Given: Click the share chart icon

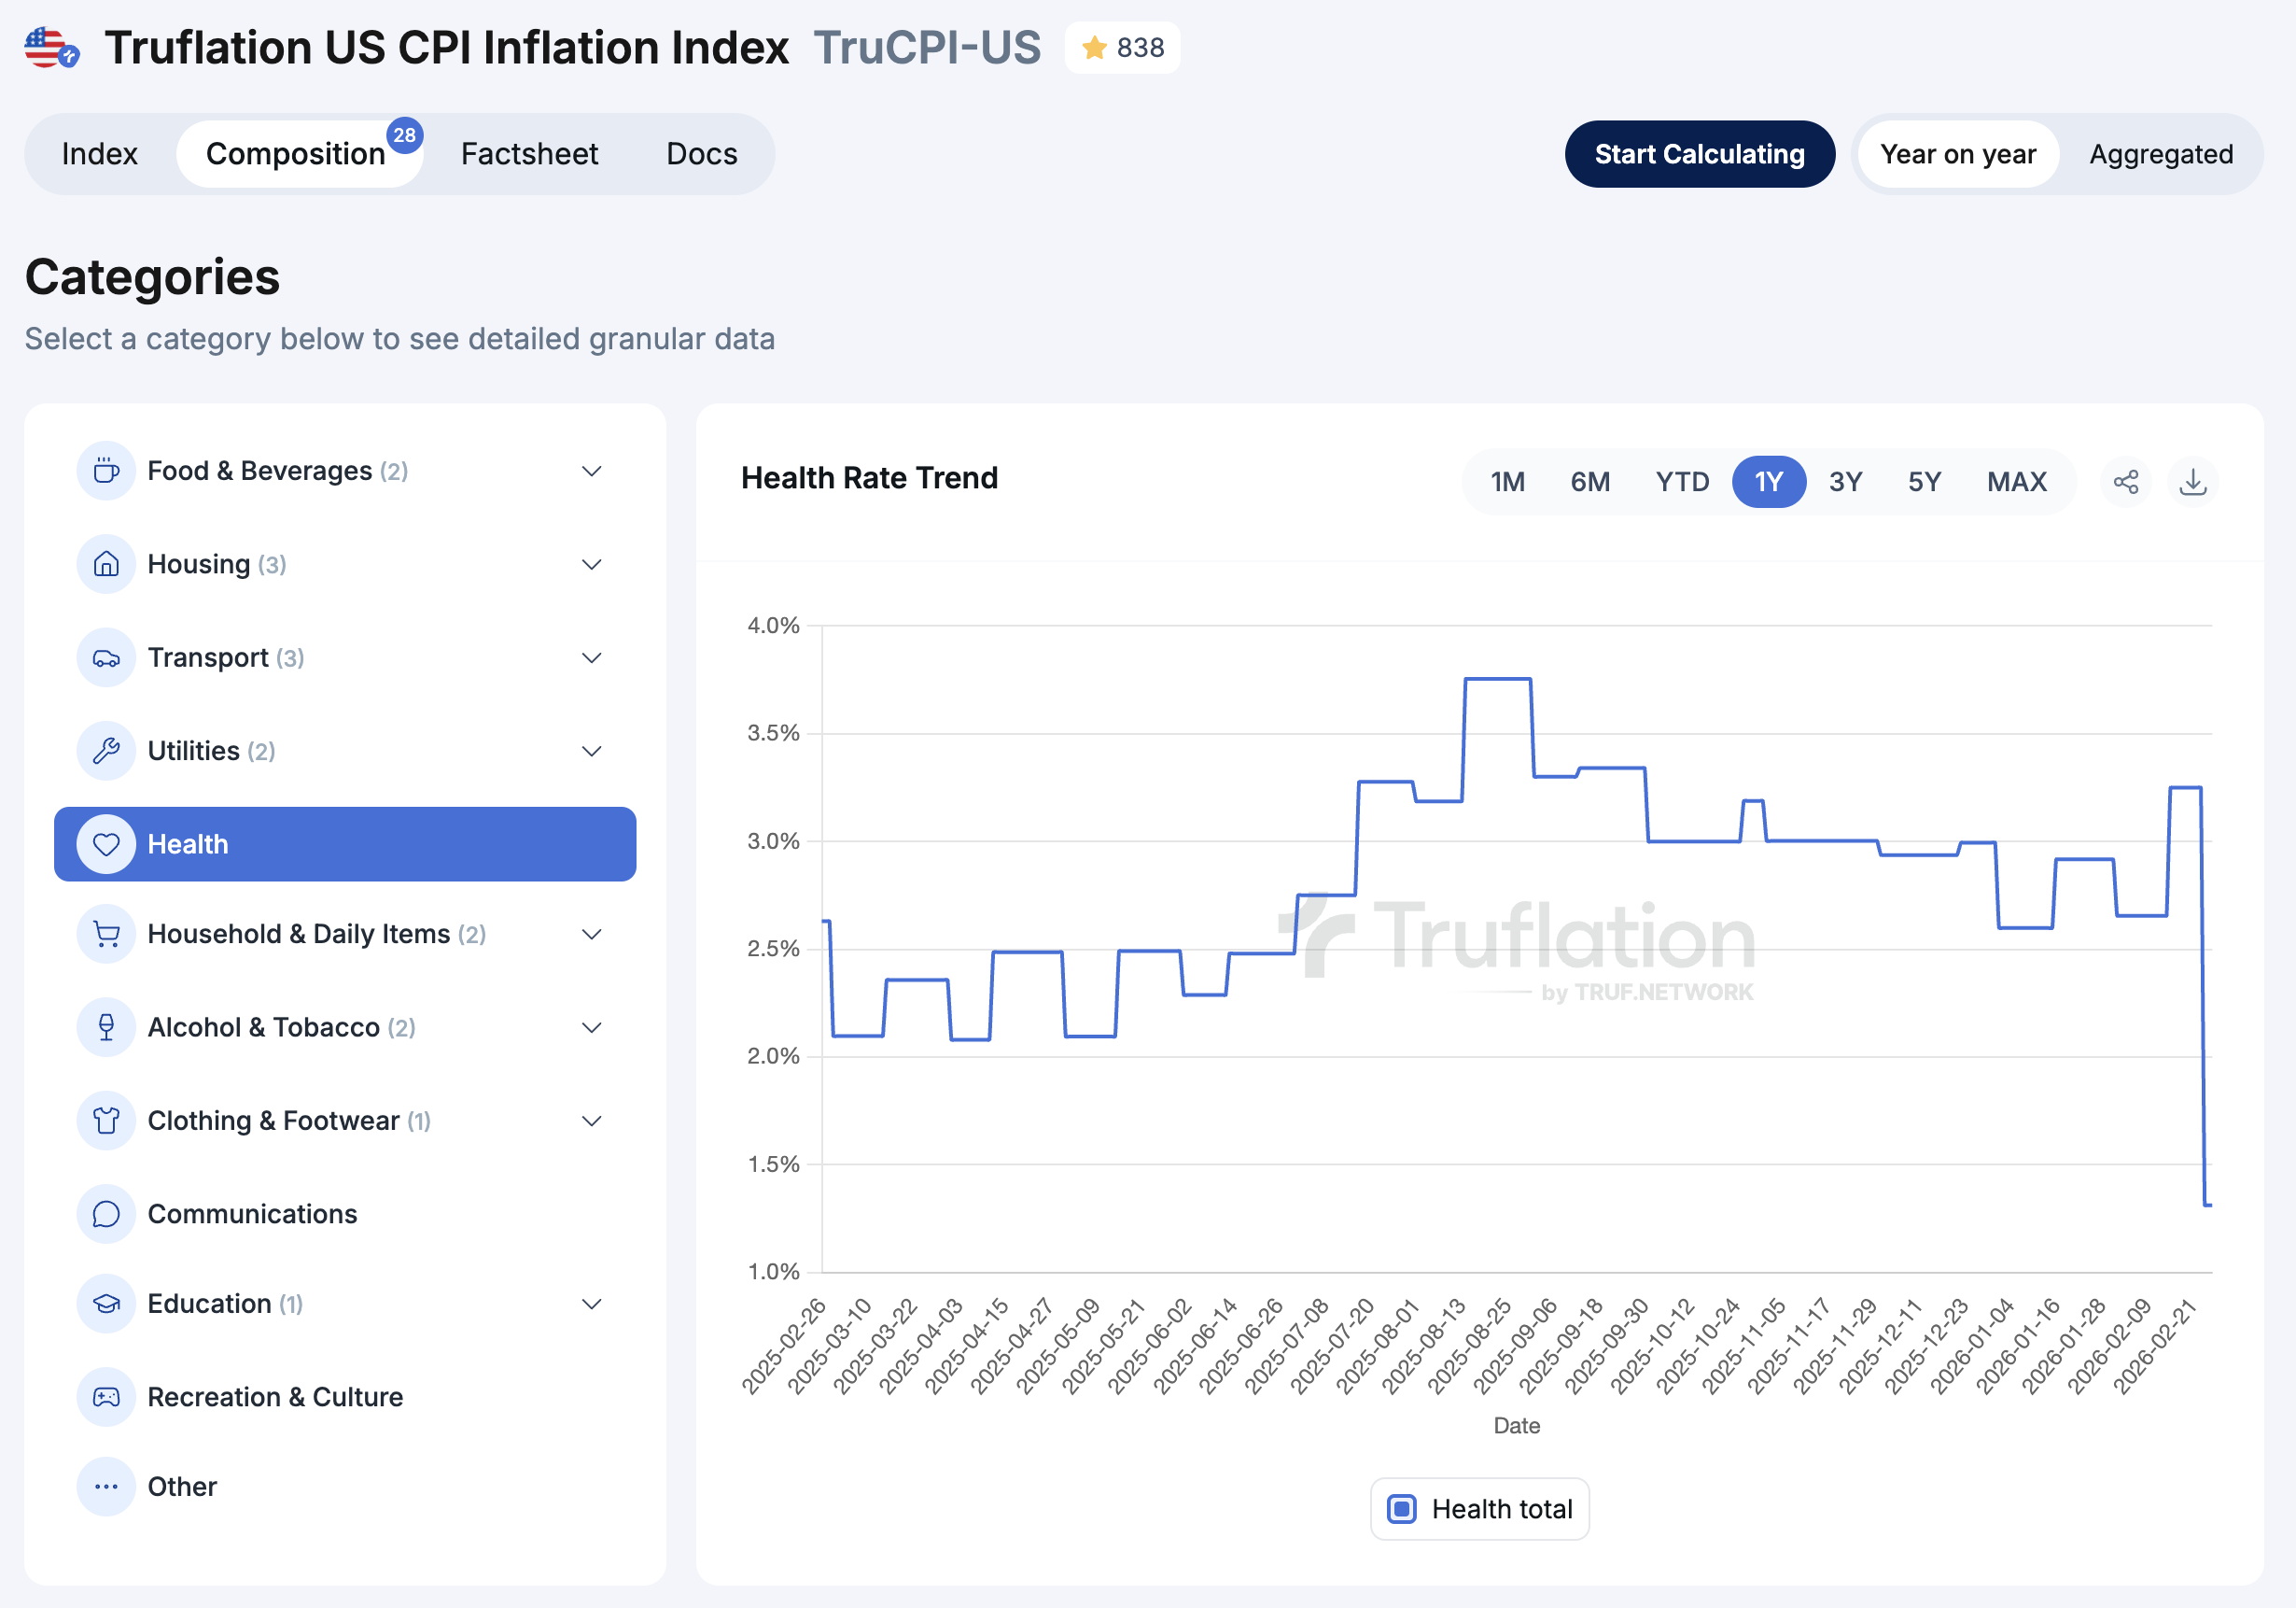Looking at the screenshot, I should (2125, 482).
